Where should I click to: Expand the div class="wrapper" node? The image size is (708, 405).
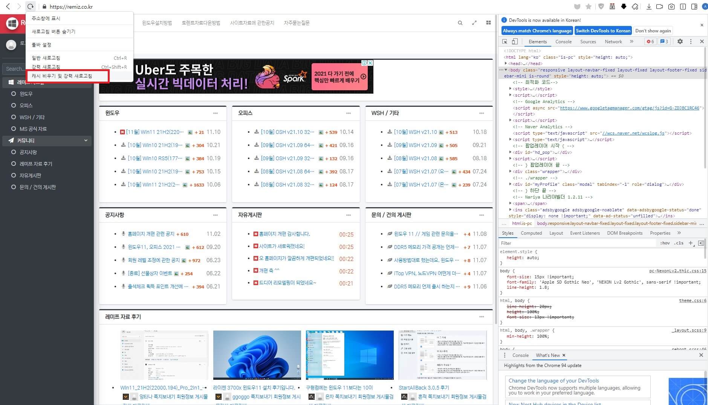(510, 171)
